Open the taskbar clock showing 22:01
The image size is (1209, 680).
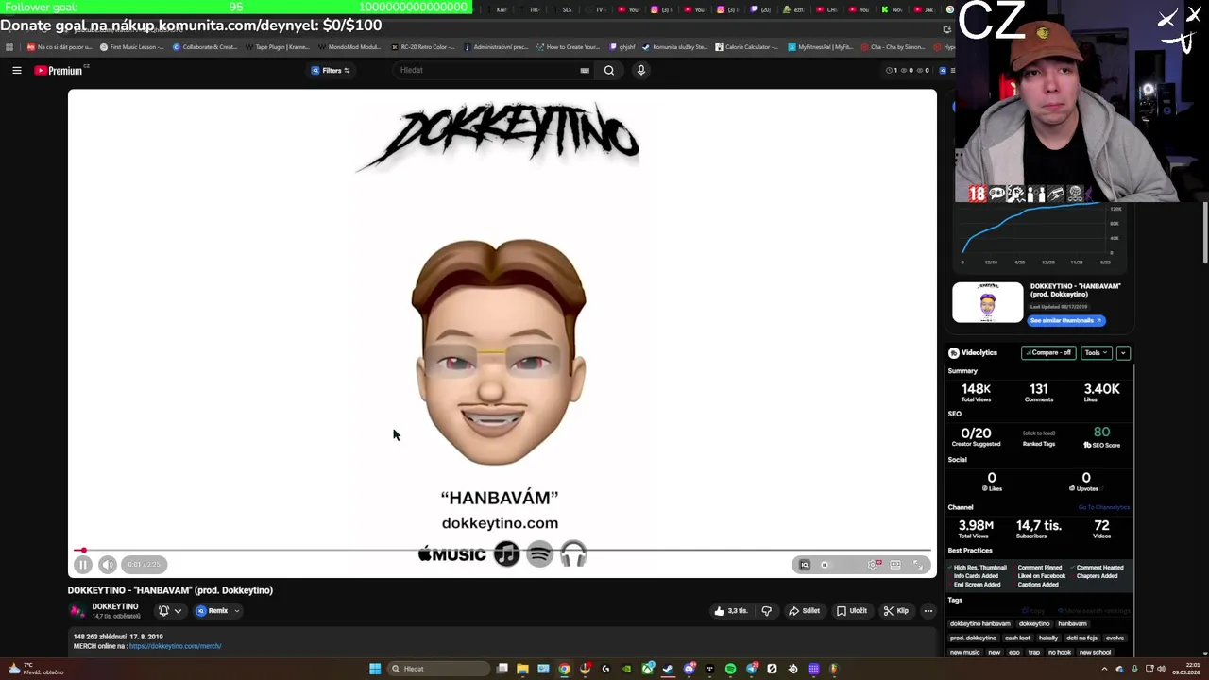pyautogui.click(x=1185, y=669)
